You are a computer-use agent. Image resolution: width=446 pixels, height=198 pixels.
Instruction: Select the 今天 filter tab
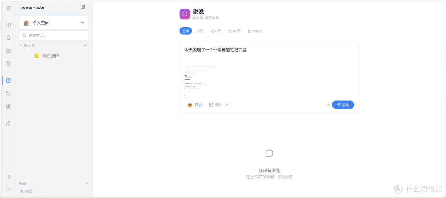point(200,31)
